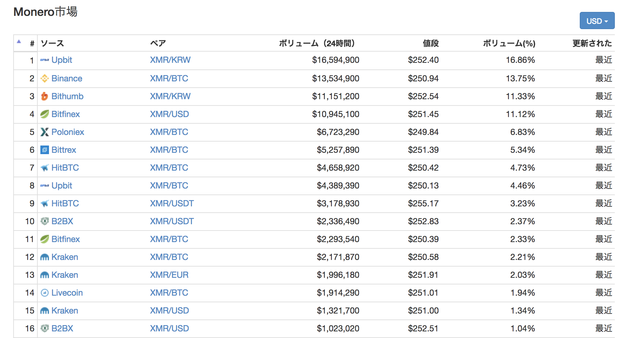Open the USD currency dropdown
638x338 pixels.
tap(597, 21)
